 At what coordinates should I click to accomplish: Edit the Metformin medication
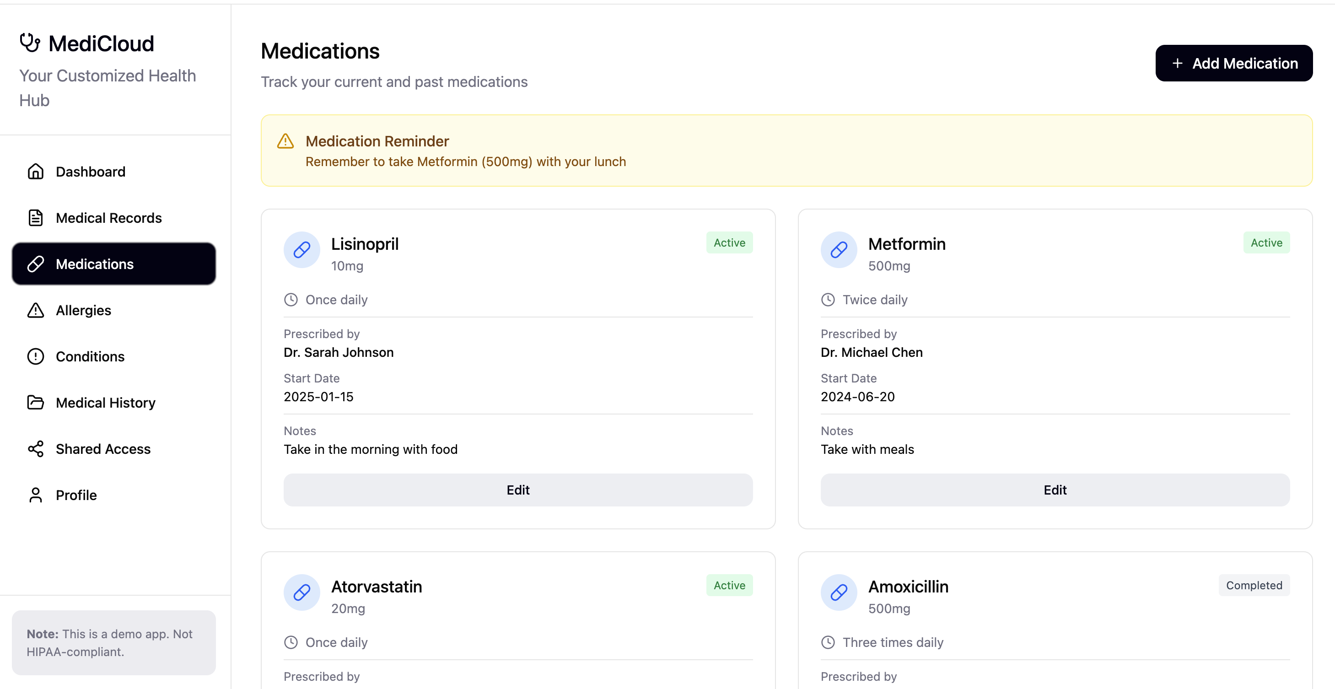[1055, 490]
